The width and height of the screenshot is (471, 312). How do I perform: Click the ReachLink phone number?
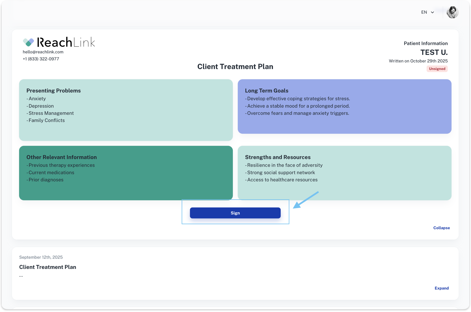pyautogui.click(x=41, y=59)
